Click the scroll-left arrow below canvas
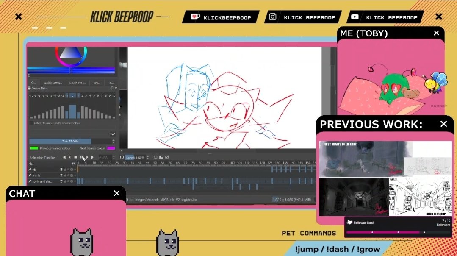457x256 pixels. pyautogui.click(x=122, y=151)
